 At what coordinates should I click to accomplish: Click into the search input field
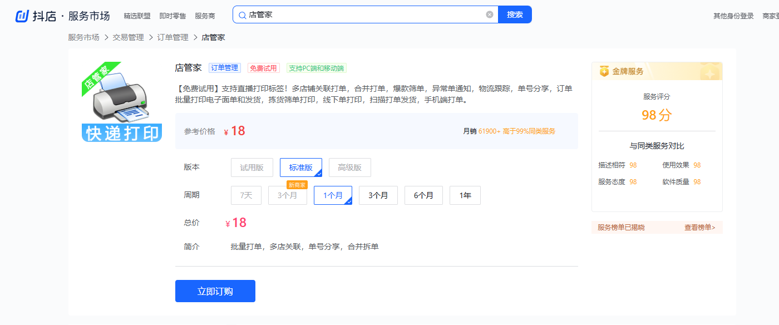pyautogui.click(x=362, y=14)
